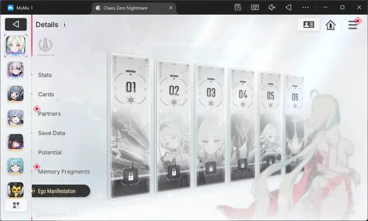Select the Ego Manifestation tab
Viewport: 368px width, 221px height.
tap(61, 191)
